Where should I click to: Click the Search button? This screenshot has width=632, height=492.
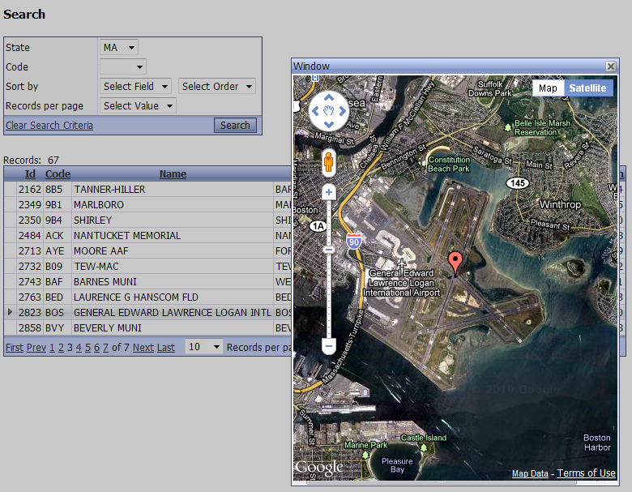point(235,125)
